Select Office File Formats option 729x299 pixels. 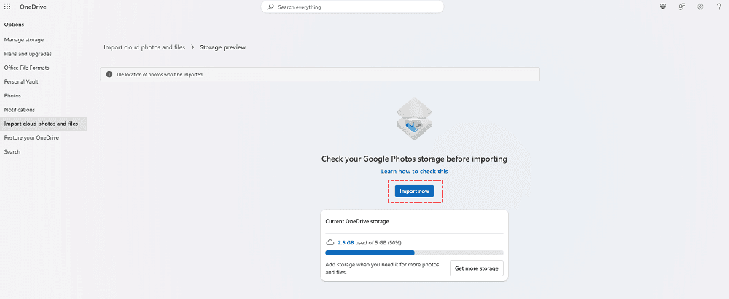(26, 68)
